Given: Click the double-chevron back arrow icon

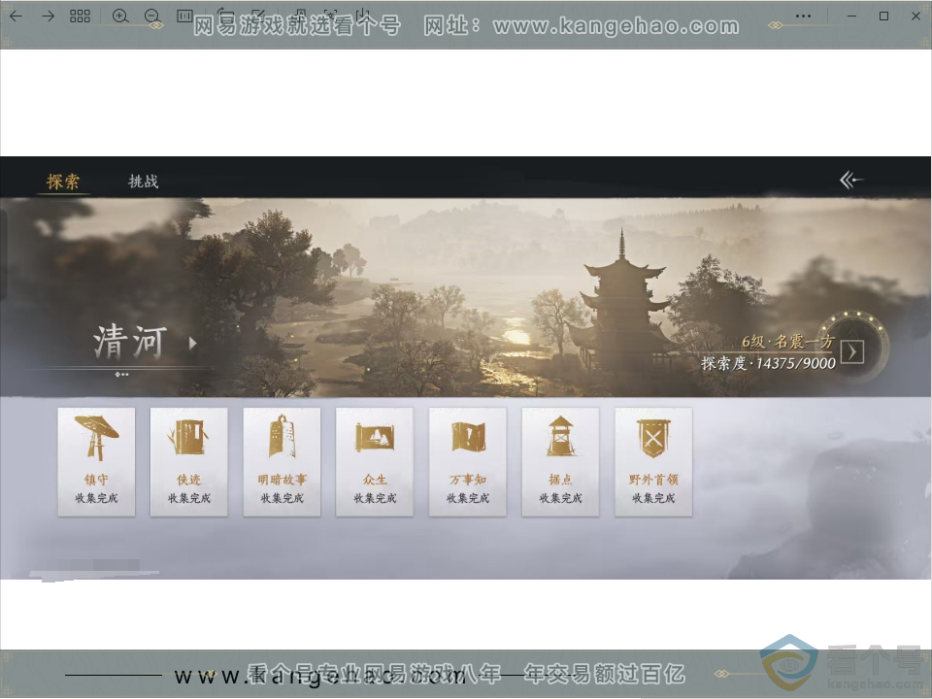Looking at the screenshot, I should (x=851, y=180).
